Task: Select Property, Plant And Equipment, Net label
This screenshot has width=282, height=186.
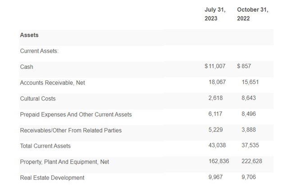Action: 64,162
